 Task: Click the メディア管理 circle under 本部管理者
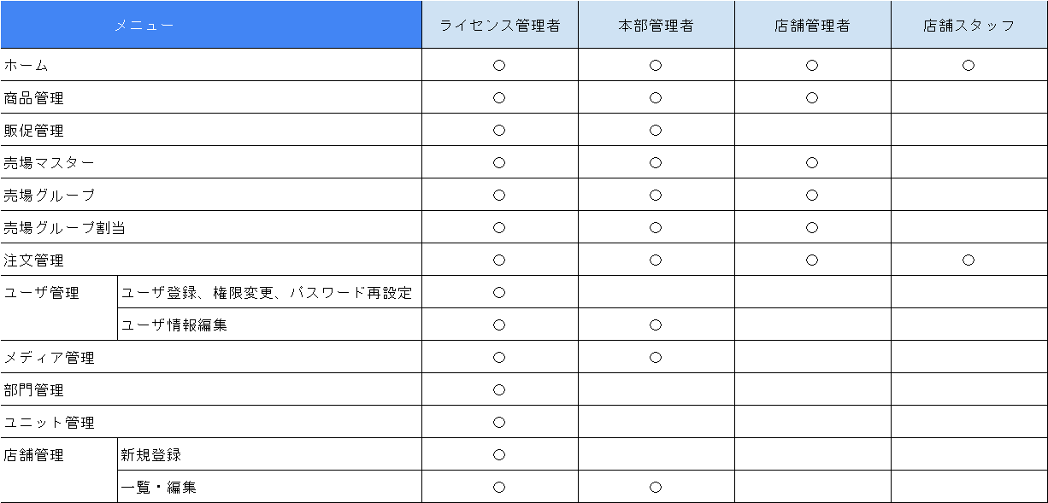[656, 357]
